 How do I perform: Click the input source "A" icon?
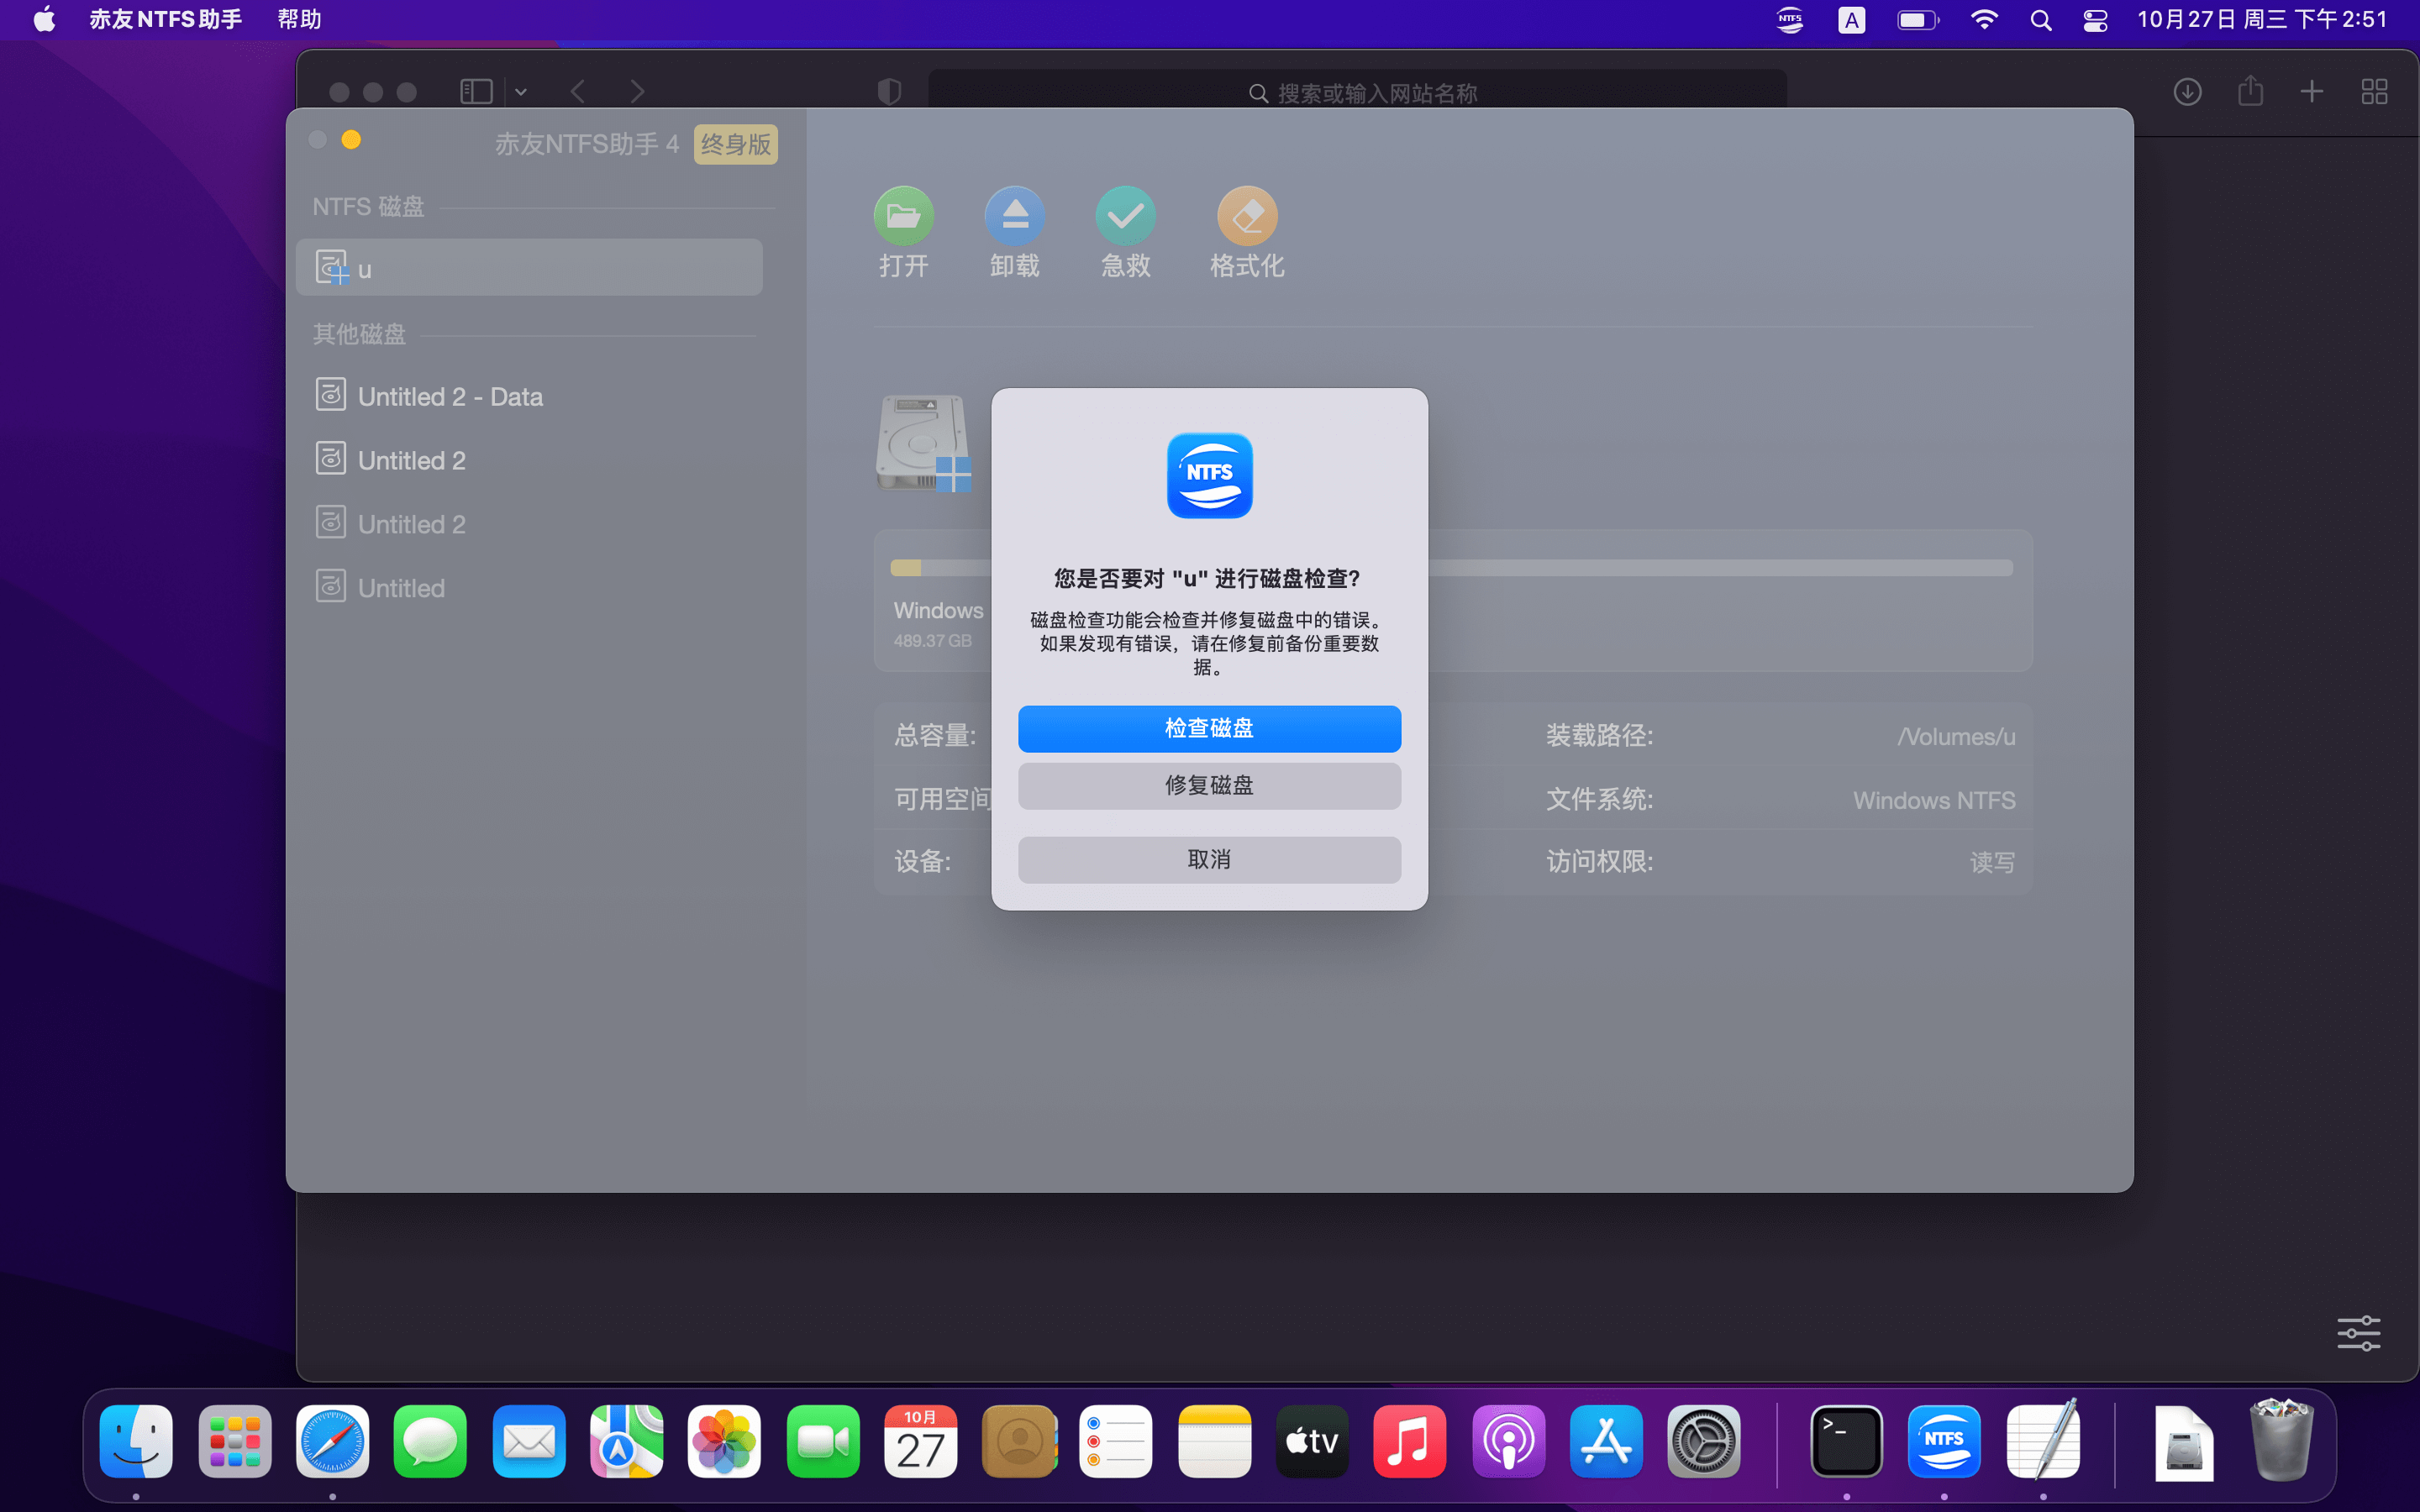point(1851,20)
